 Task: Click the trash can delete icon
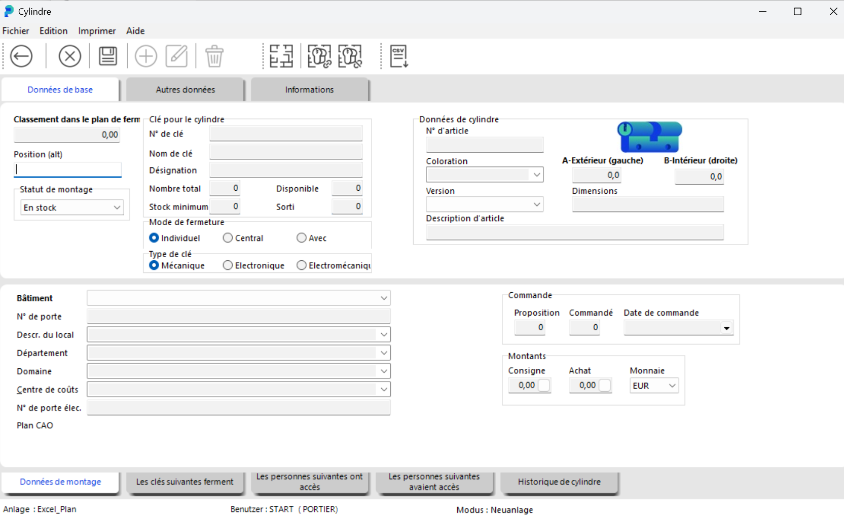(214, 56)
